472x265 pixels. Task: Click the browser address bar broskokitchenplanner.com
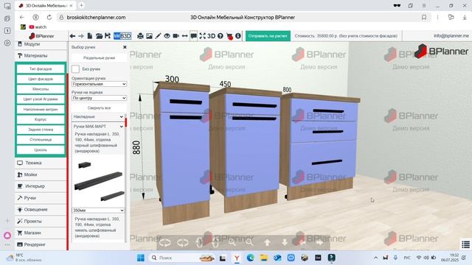pos(96,18)
